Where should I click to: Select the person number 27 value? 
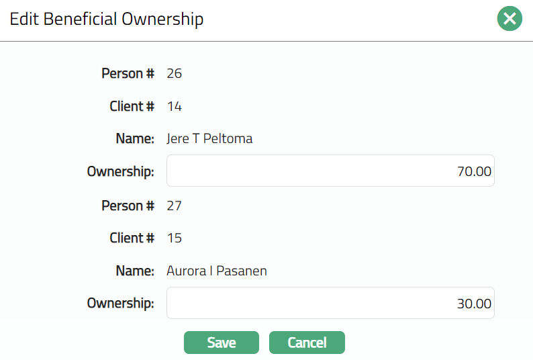[x=175, y=206]
